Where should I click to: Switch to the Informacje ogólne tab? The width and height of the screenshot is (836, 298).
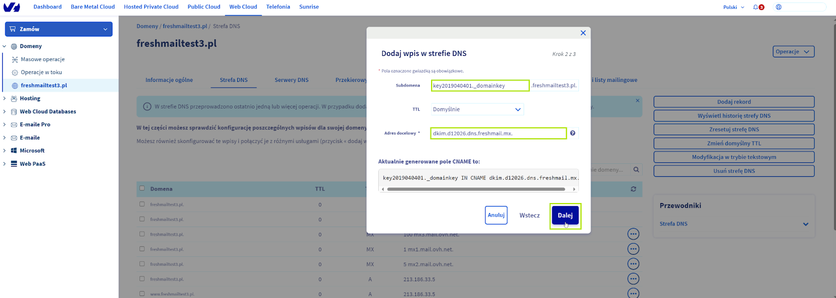point(169,80)
